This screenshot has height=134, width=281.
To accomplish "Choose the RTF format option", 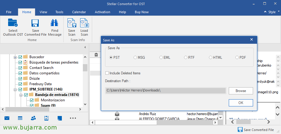I will click(186, 58).
